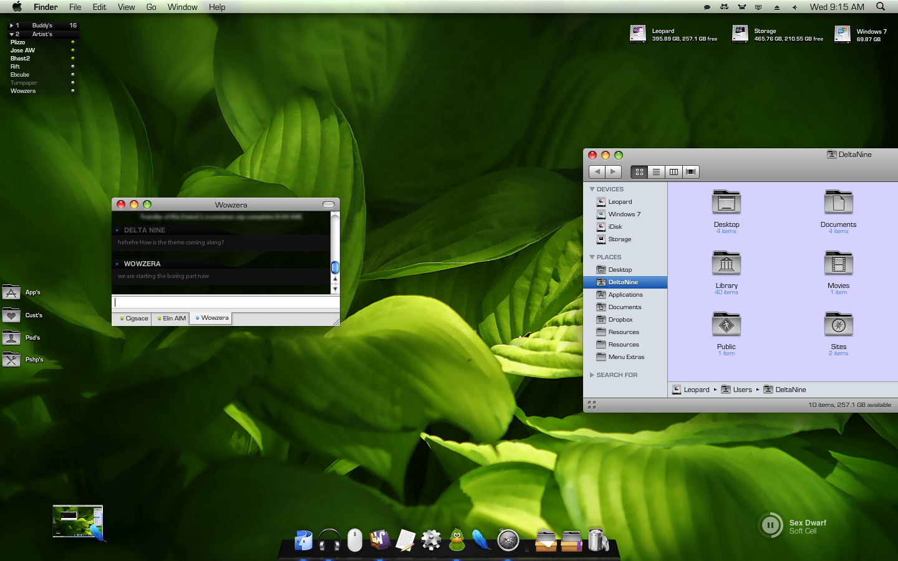The image size is (898, 561).
Task: Open the Windows 7 drive on desktop
Action: 842,34
